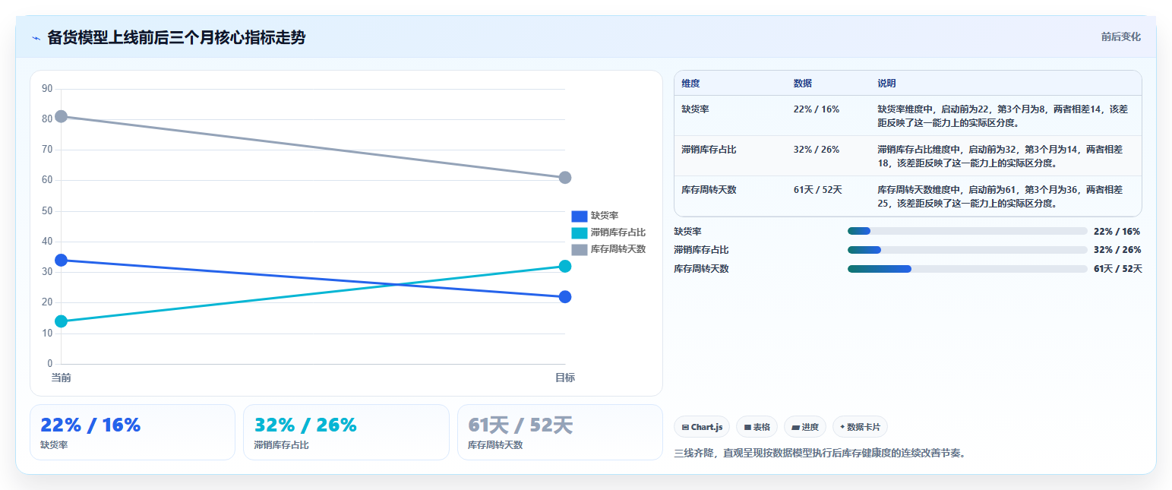Click the 滞销库存占比 progress bar
The height and width of the screenshot is (490, 1172).
pos(968,249)
